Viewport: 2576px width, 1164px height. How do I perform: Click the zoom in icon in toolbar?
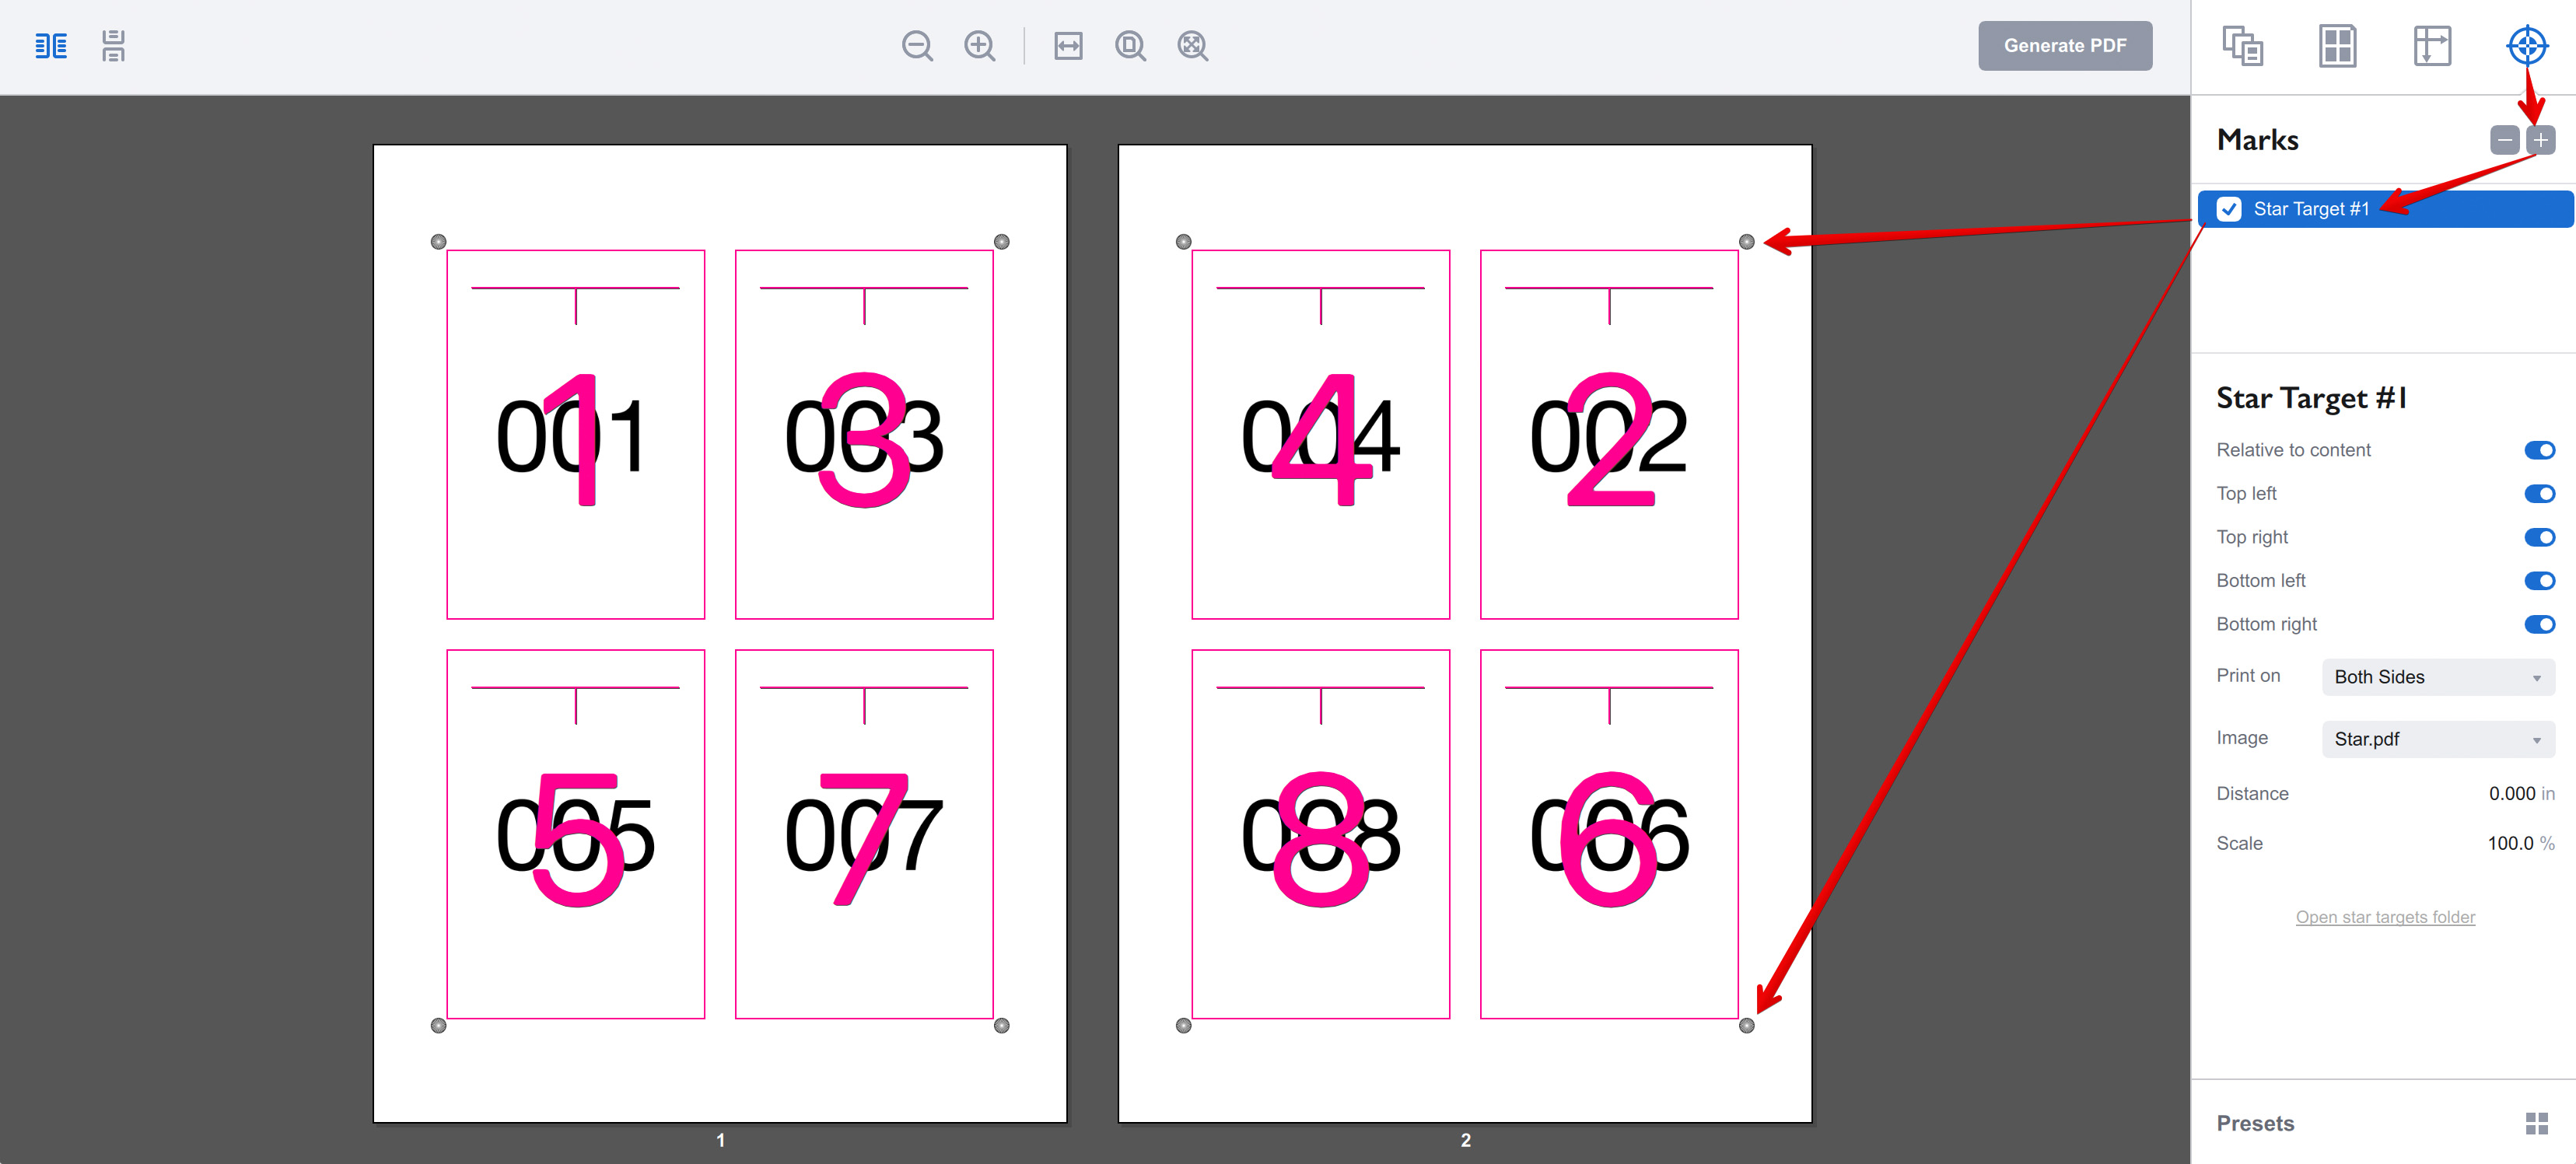pyautogui.click(x=979, y=44)
